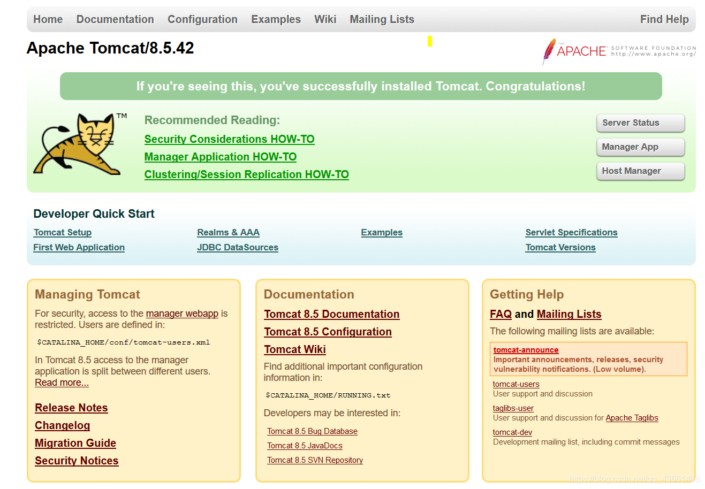Click the Getting Help heading
The height and width of the screenshot is (489, 705).
coord(527,294)
